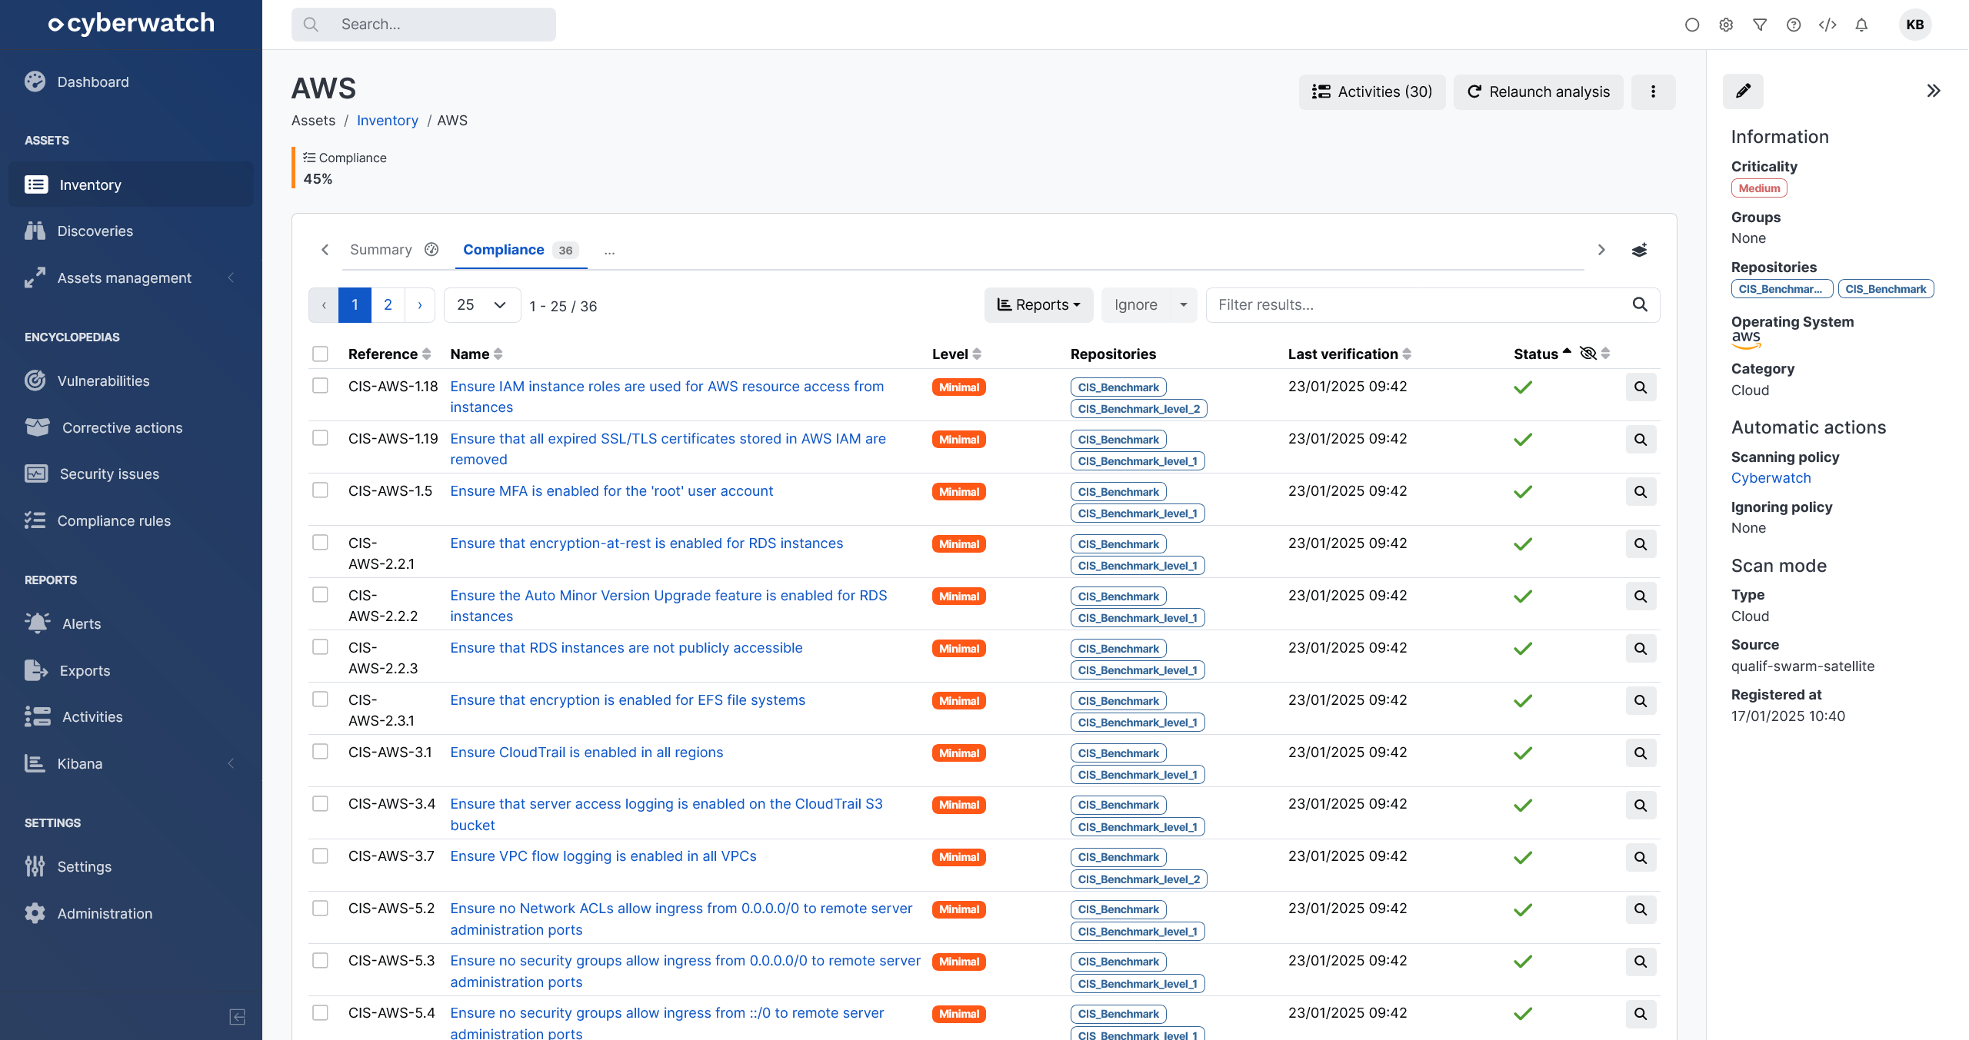Open details magnifier for CIS-AWS-5.2 row
Image resolution: width=1969 pixels, height=1040 pixels.
(x=1641, y=910)
